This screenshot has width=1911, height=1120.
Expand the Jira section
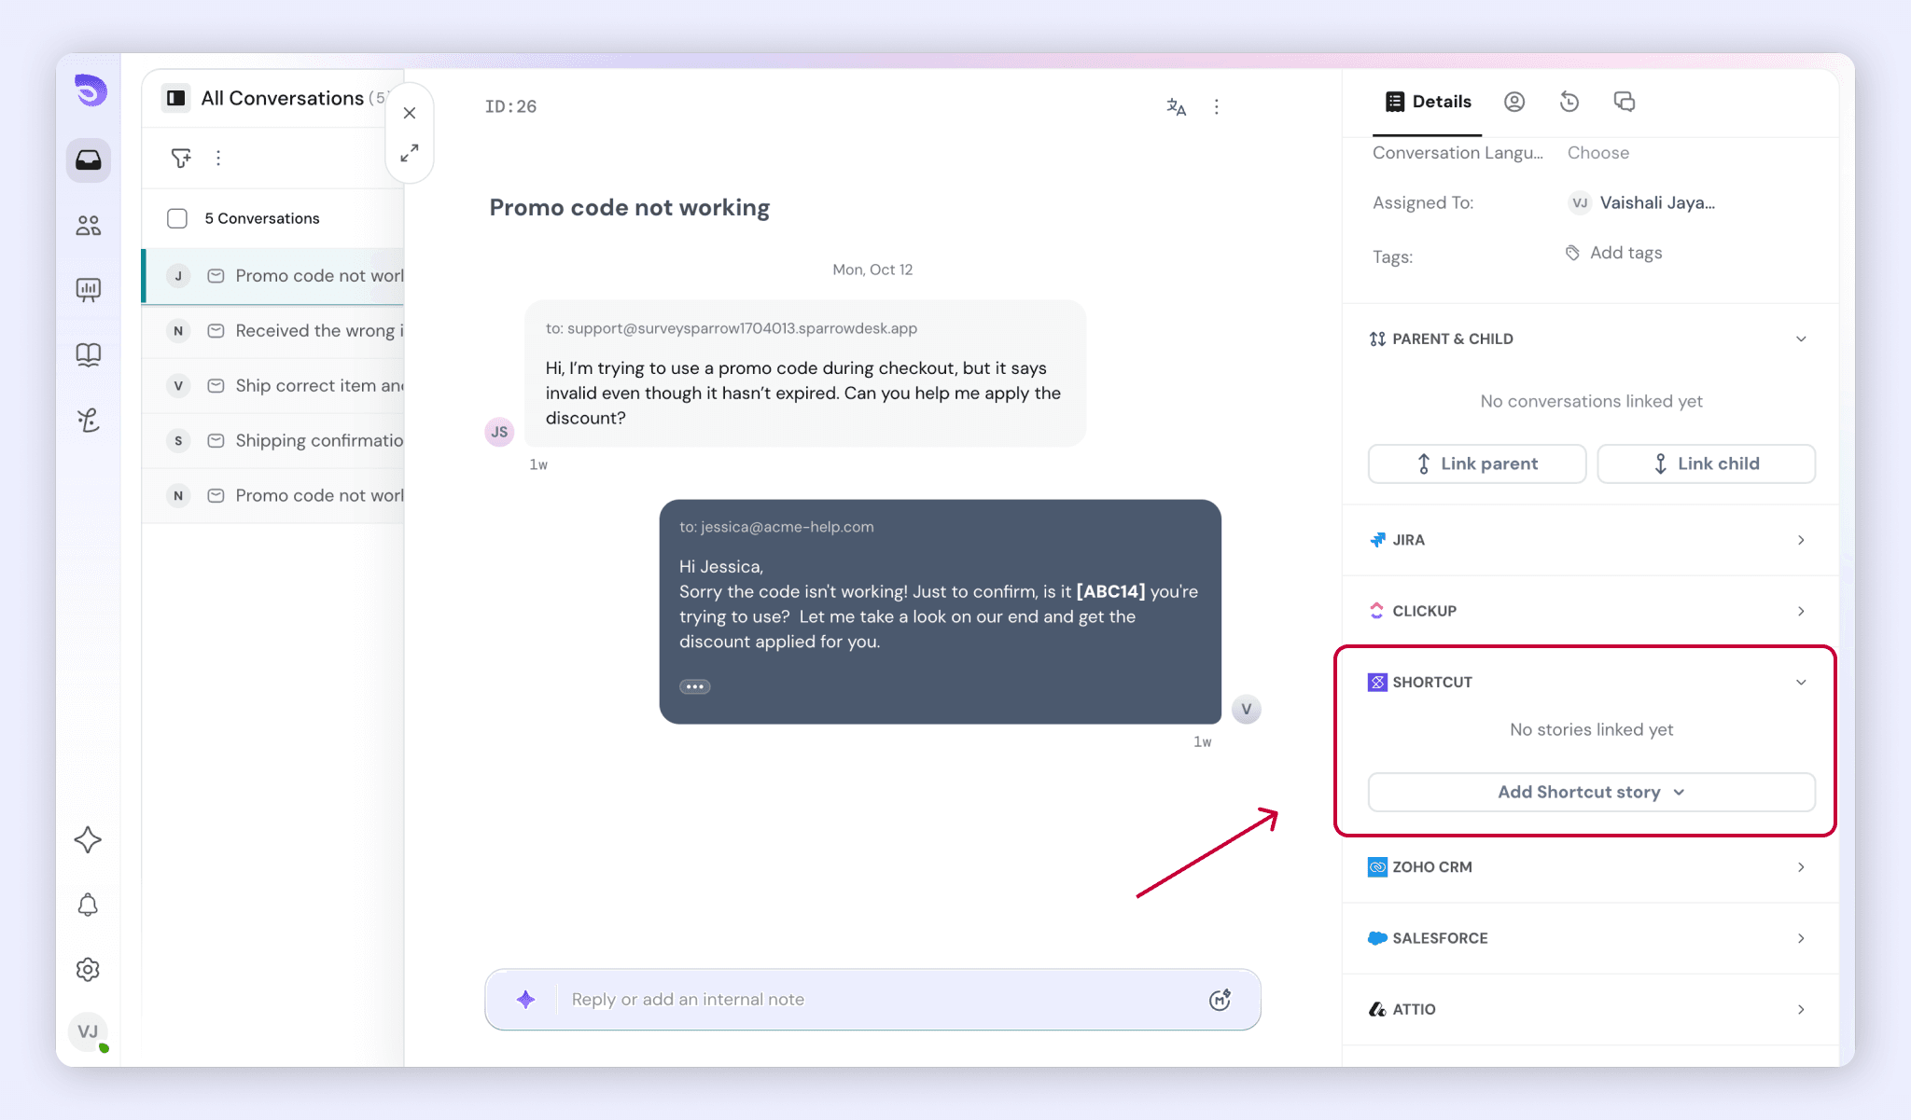coord(1801,540)
